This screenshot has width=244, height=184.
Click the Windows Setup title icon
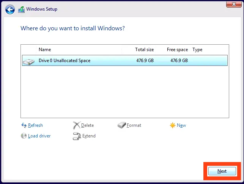[x=22, y=9]
